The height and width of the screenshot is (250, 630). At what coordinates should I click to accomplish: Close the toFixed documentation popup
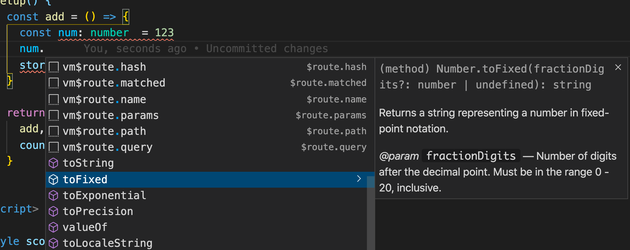pos(618,67)
